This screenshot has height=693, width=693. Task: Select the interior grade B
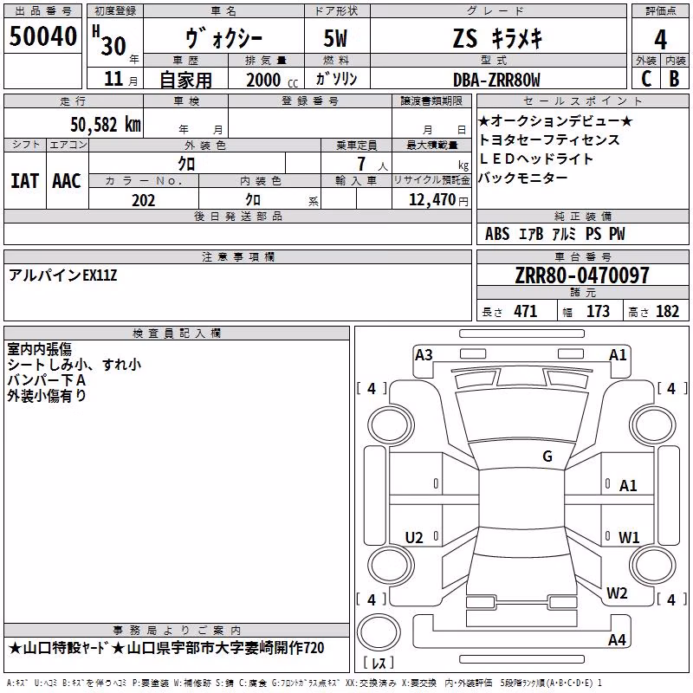click(x=675, y=79)
